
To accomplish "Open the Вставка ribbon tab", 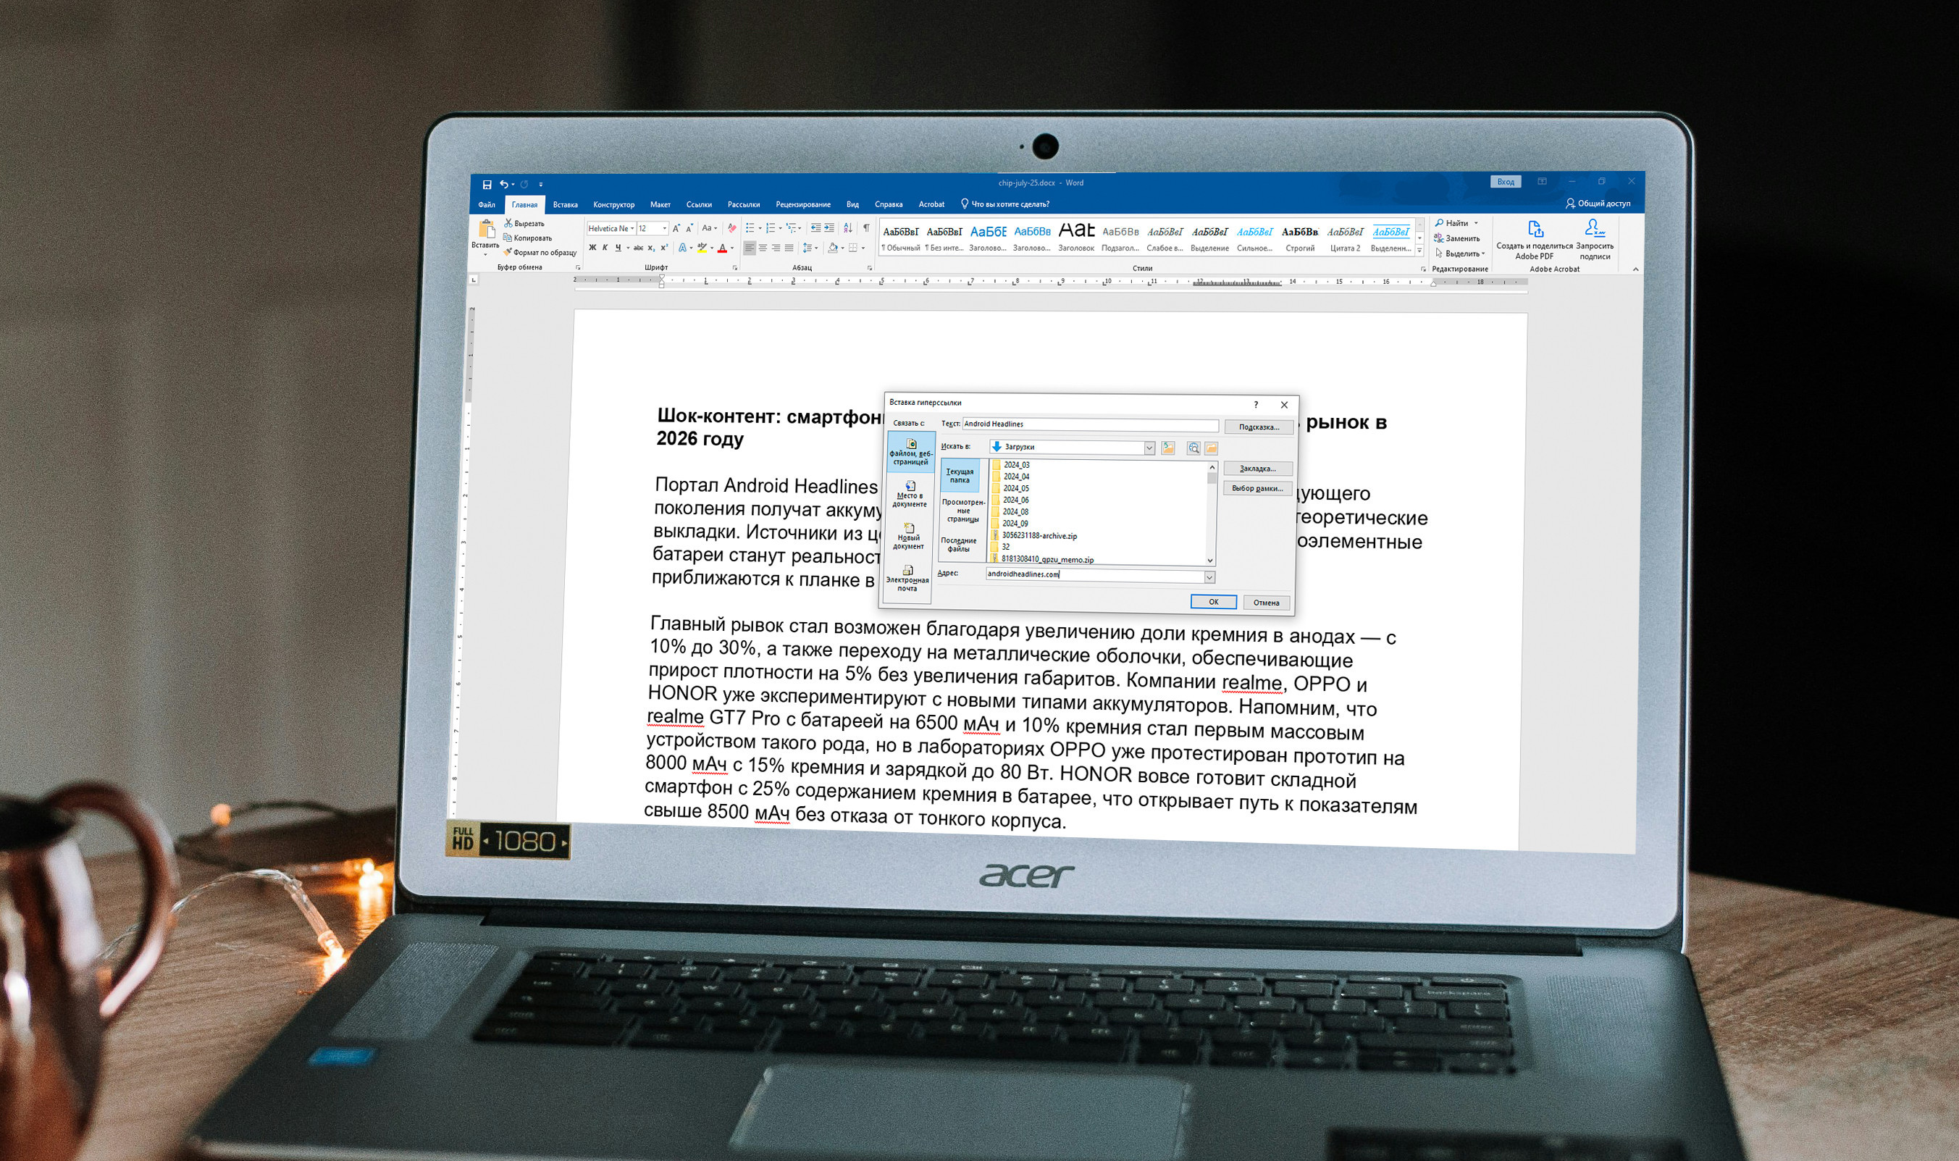I will 565,205.
